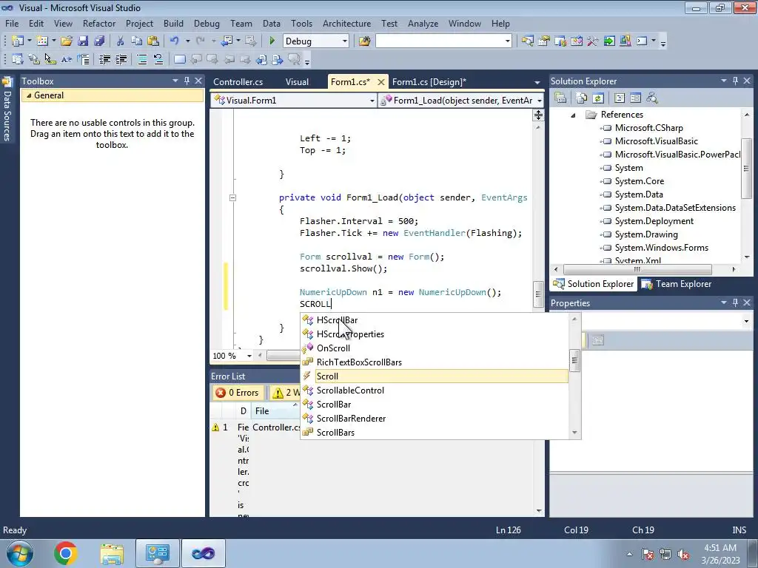The width and height of the screenshot is (758, 568).
Task: Select Microsoft.CSharp reference in Solution Explorer
Action: tap(648, 128)
